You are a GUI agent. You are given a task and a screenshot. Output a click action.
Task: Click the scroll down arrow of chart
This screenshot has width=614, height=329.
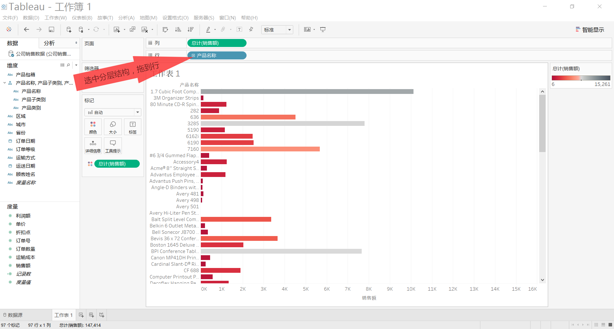pyautogui.click(x=542, y=280)
